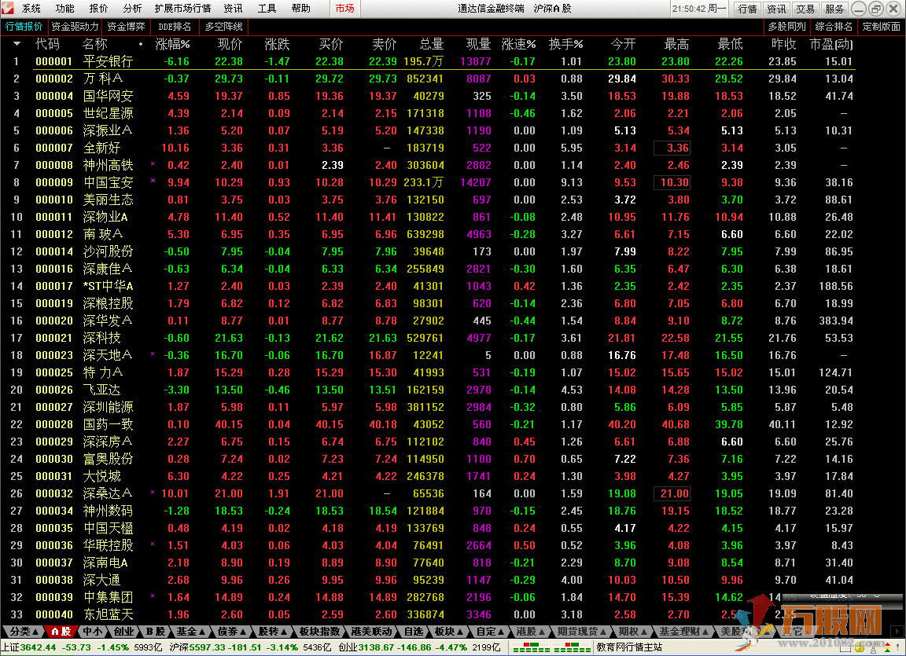Select the 行情报价 tab
Screen dimensions: 906x656
click(24, 27)
